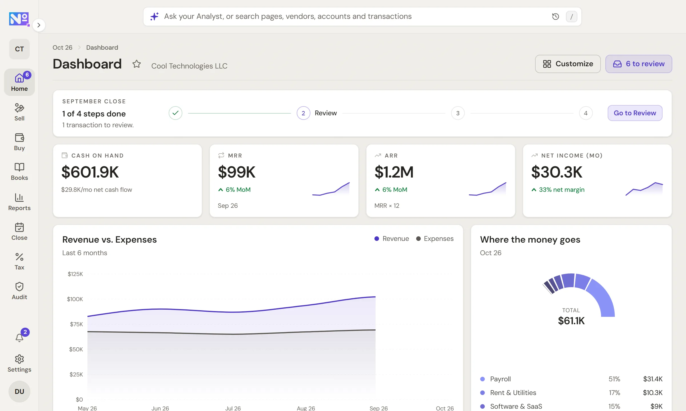
Task: Open the Reports chart icon
Action: 19,197
